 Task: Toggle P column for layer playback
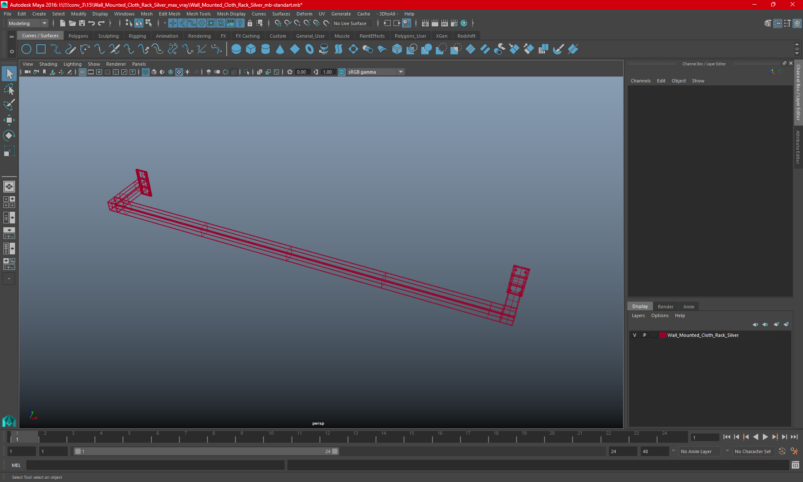point(644,335)
